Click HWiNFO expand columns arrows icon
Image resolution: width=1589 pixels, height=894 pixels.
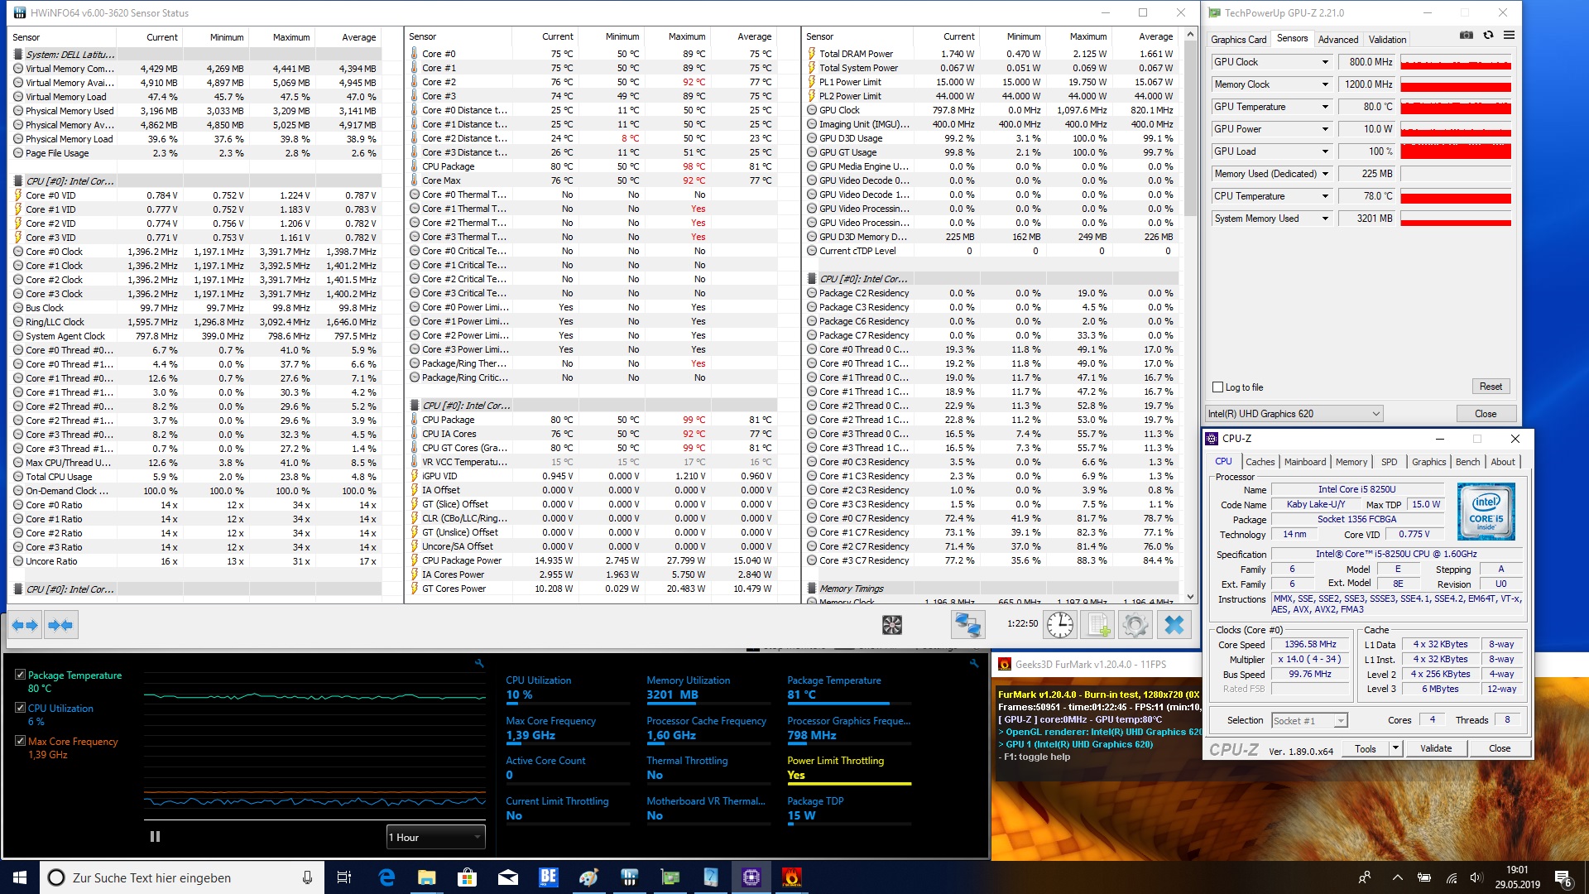coord(25,625)
